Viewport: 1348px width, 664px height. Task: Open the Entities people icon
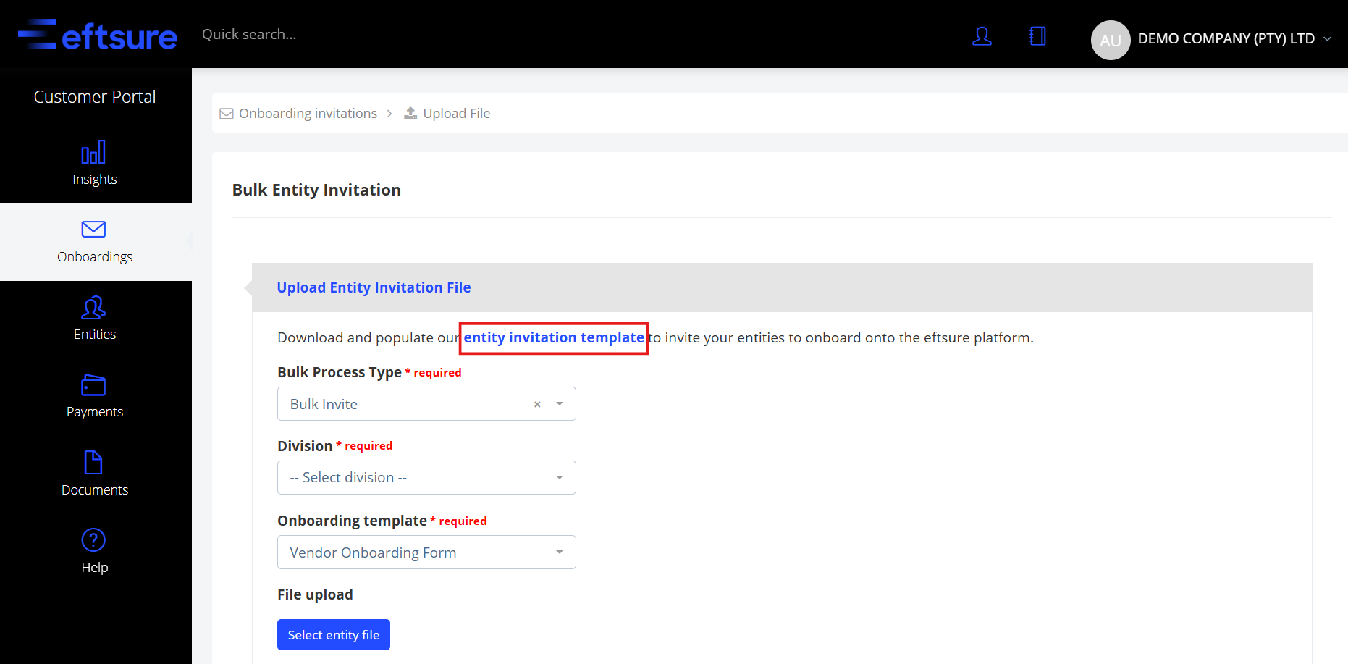click(x=93, y=308)
